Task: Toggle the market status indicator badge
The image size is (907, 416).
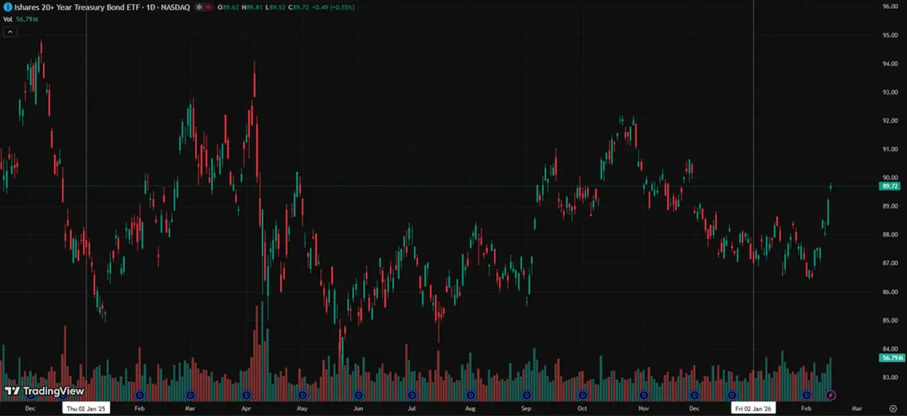Action: [202, 7]
